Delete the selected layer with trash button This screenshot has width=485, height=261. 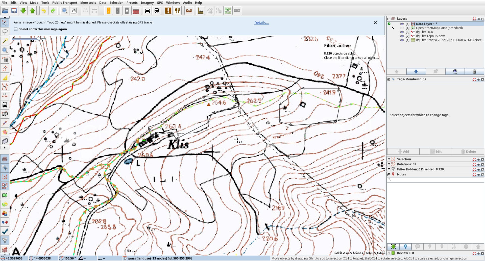tap(474, 71)
